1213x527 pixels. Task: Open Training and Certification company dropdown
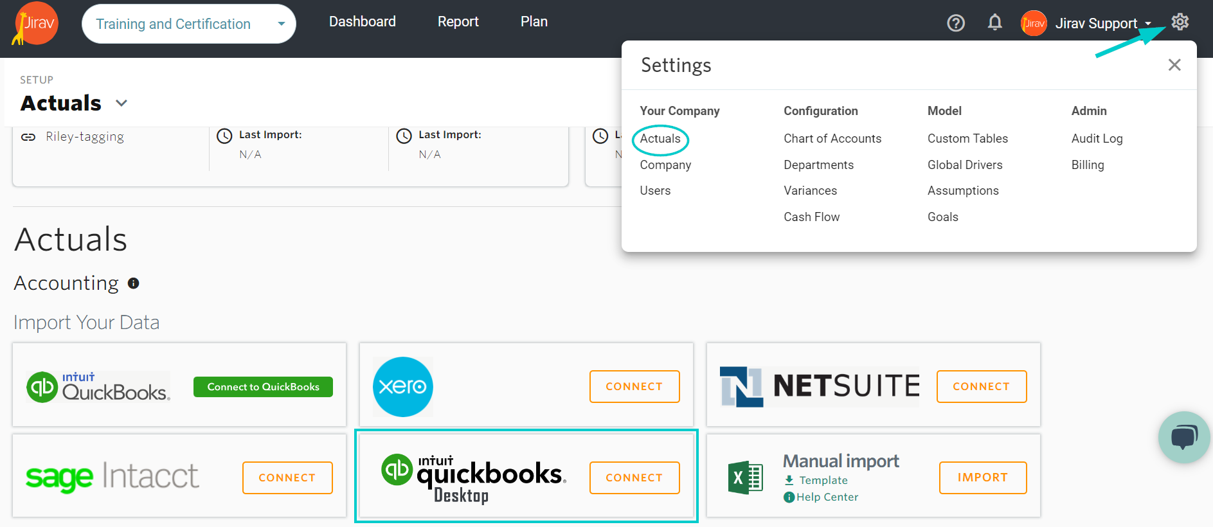click(x=189, y=24)
